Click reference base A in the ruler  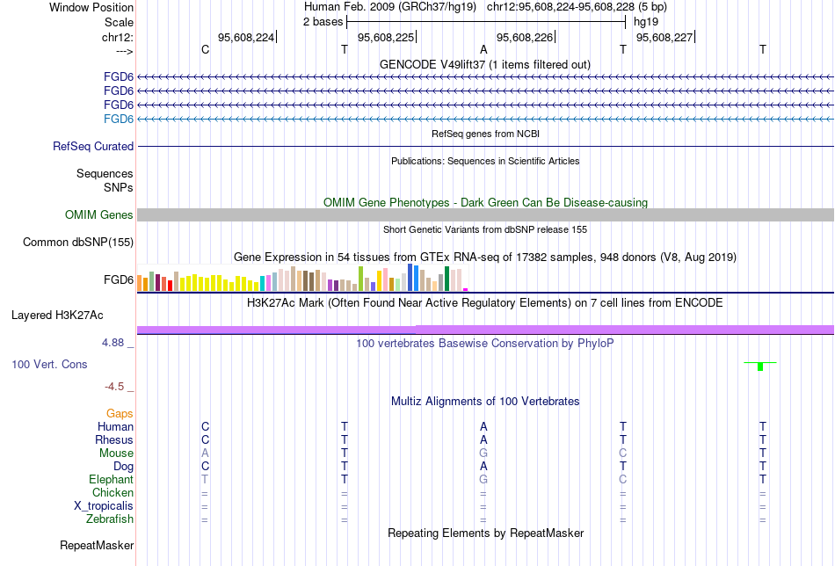[483, 49]
